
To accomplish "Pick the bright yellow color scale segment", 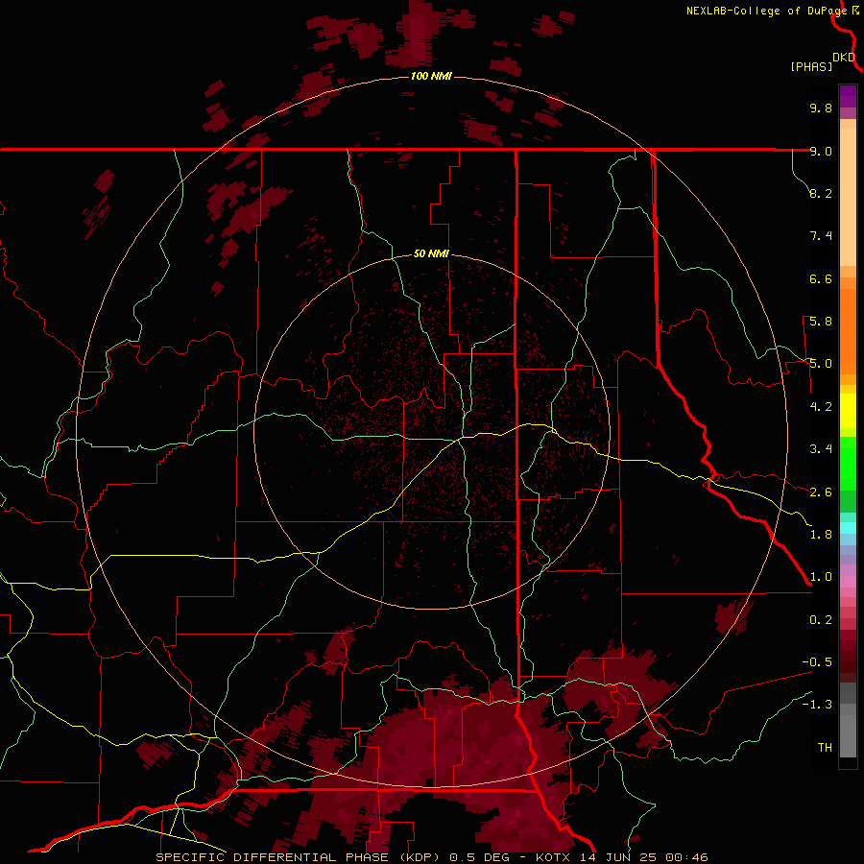I will (x=848, y=411).
